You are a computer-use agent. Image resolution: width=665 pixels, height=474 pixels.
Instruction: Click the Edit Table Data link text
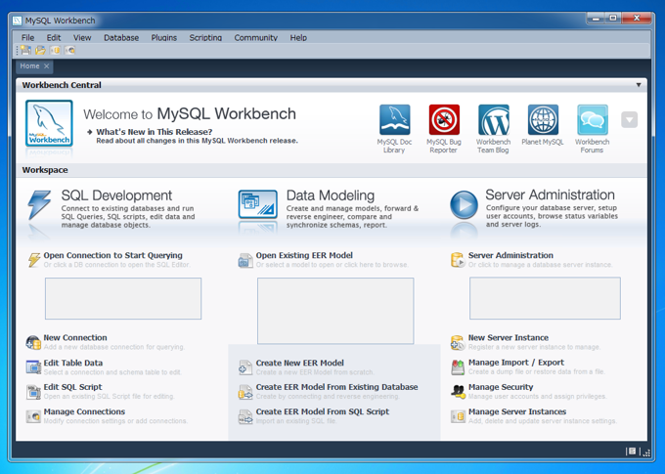pos(73,363)
